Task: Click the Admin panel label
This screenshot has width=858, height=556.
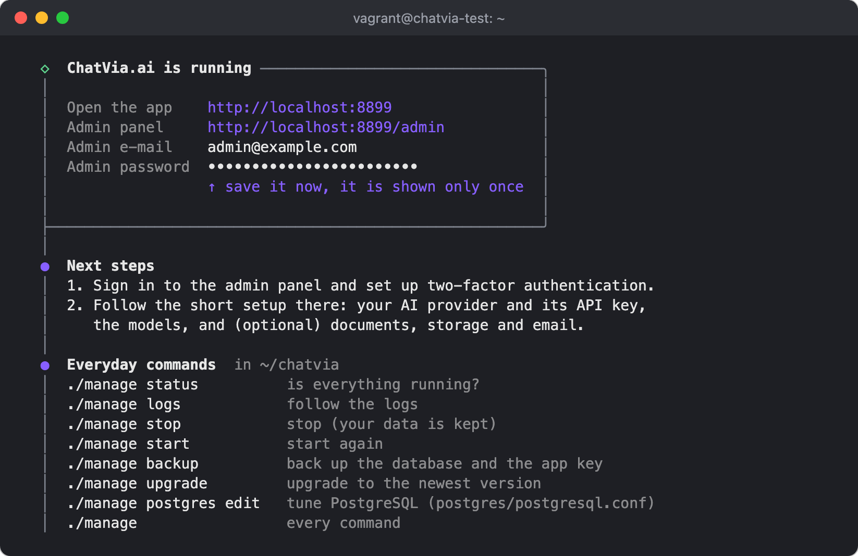Action: pyautogui.click(x=115, y=127)
